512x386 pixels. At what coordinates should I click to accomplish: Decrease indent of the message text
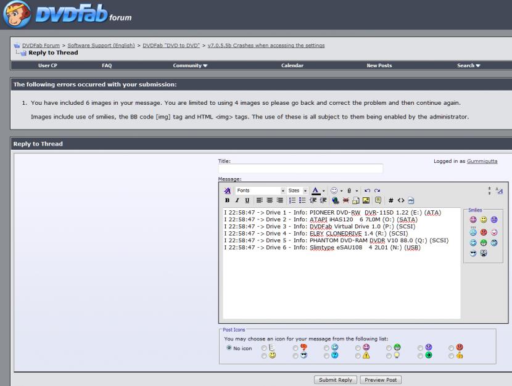(313, 200)
